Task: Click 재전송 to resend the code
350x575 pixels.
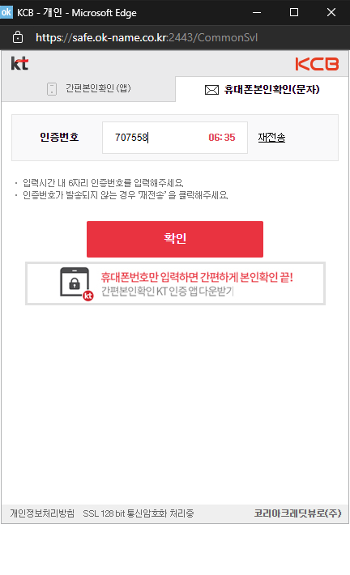Action: coord(271,138)
